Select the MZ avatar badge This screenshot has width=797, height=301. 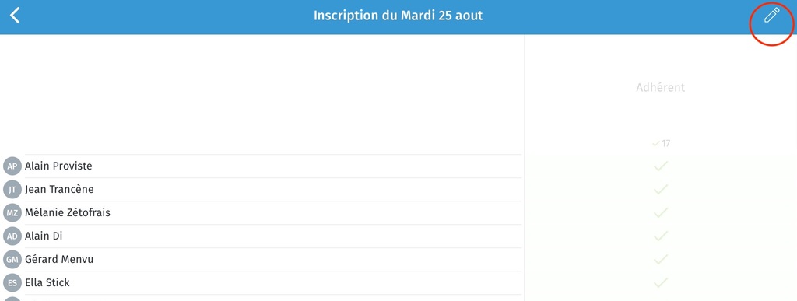pyautogui.click(x=12, y=212)
